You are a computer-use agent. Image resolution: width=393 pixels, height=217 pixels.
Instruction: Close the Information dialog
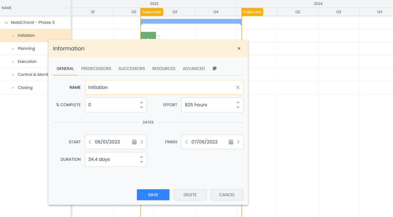(x=239, y=48)
